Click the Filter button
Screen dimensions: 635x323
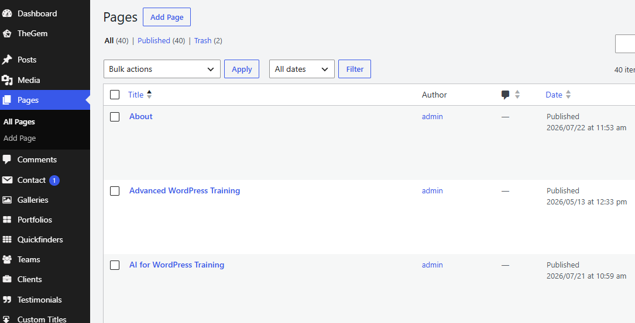coord(355,69)
